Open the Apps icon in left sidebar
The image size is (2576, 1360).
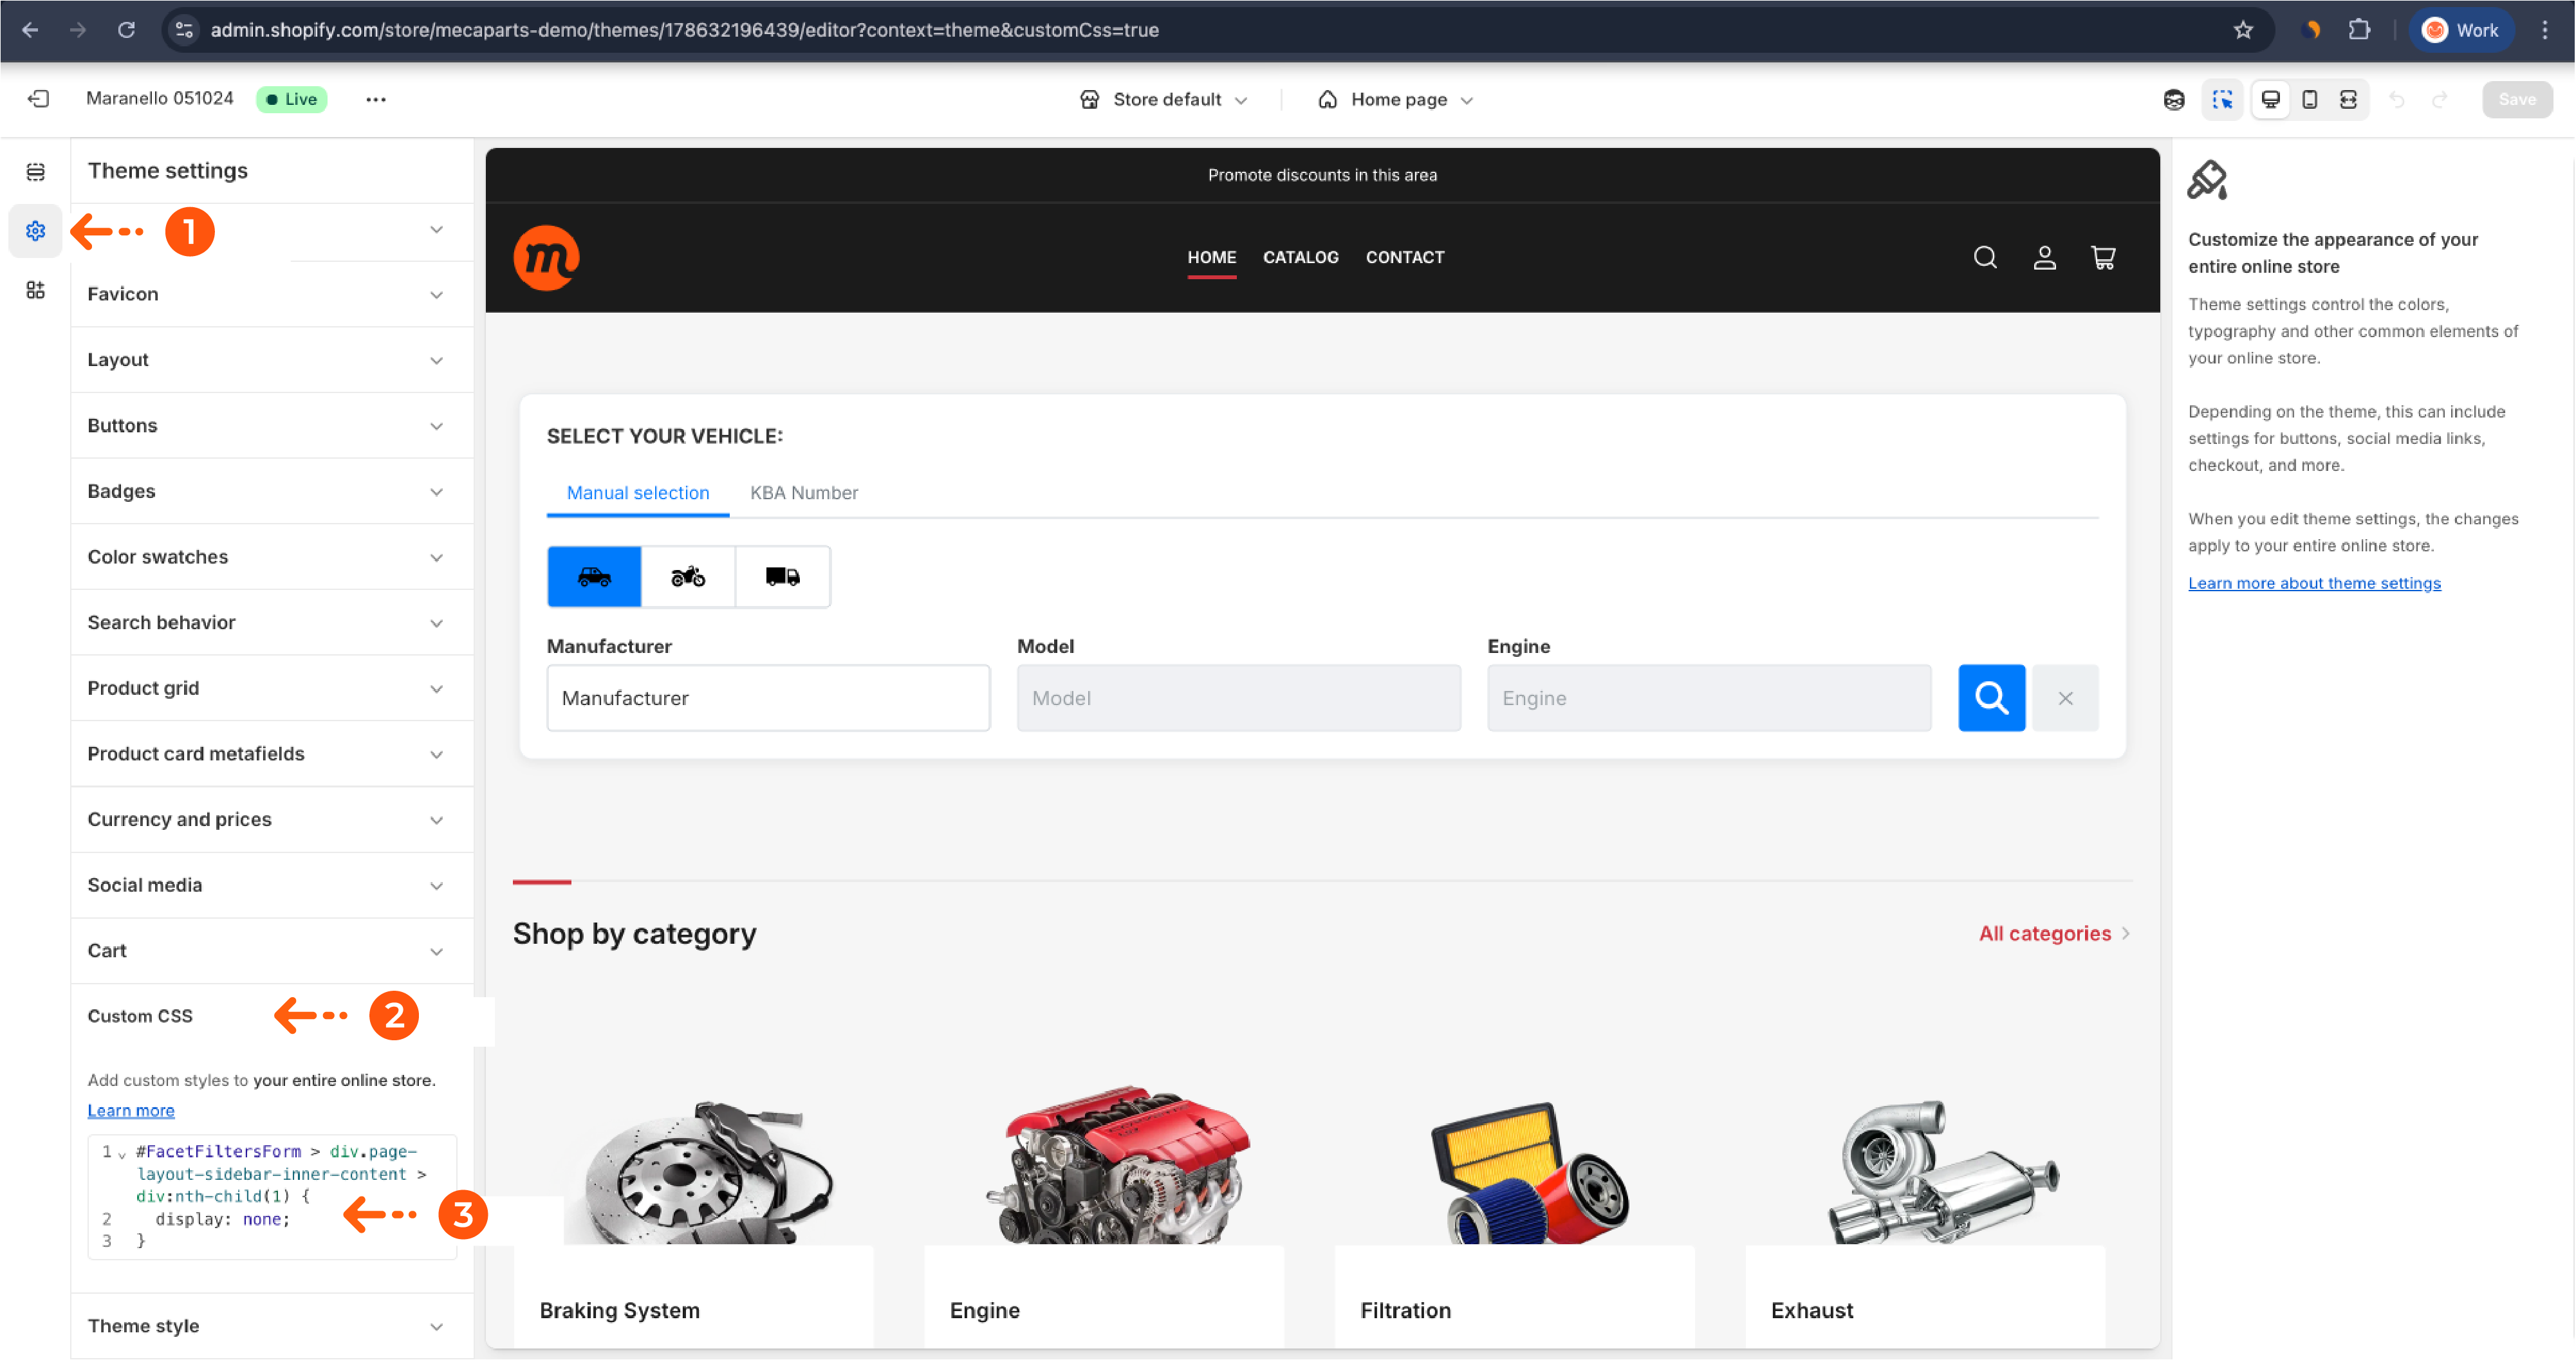pyautogui.click(x=36, y=290)
